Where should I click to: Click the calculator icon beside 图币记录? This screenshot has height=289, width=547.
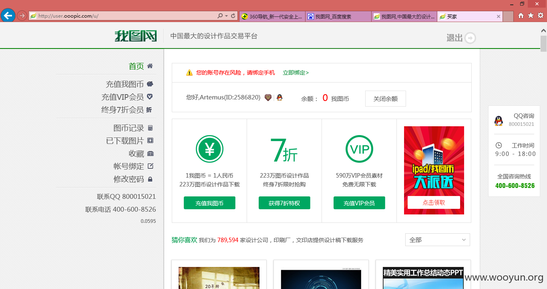point(151,128)
